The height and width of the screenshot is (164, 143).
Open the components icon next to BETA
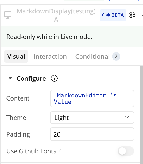132,15
